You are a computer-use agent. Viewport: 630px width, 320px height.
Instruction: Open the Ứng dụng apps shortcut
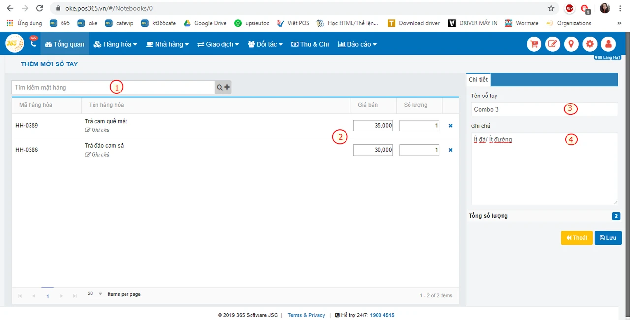[x=25, y=23]
